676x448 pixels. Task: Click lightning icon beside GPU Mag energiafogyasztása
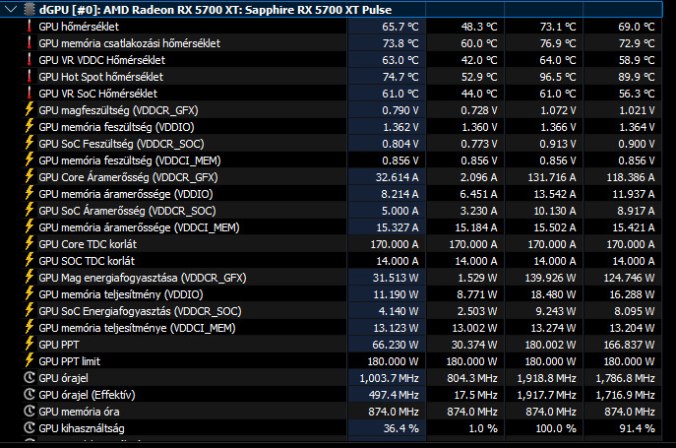point(30,277)
